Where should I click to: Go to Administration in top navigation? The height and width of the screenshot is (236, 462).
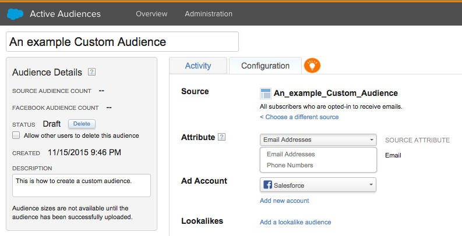click(x=208, y=13)
